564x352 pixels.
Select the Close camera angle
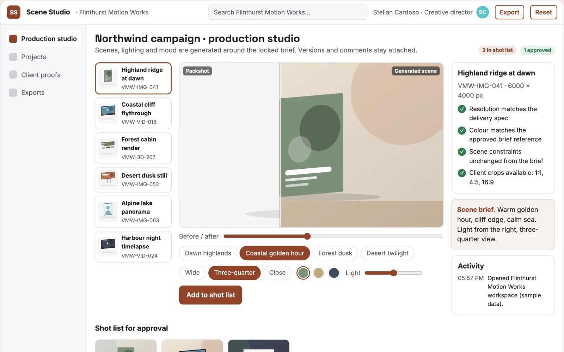277,273
